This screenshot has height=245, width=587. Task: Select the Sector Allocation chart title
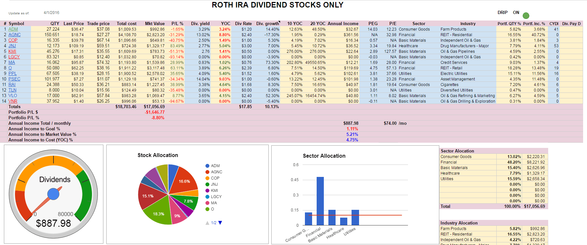324,156
